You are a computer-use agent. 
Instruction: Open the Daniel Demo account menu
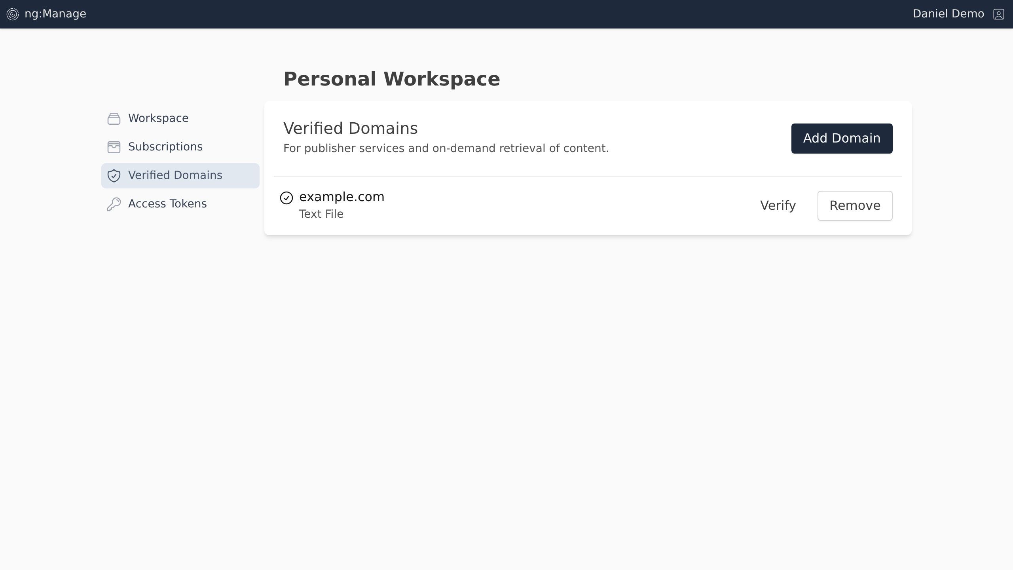click(x=948, y=14)
